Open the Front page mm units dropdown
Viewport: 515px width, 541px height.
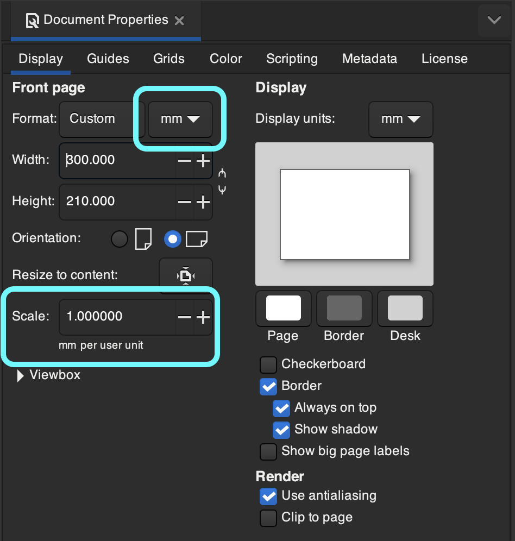180,119
